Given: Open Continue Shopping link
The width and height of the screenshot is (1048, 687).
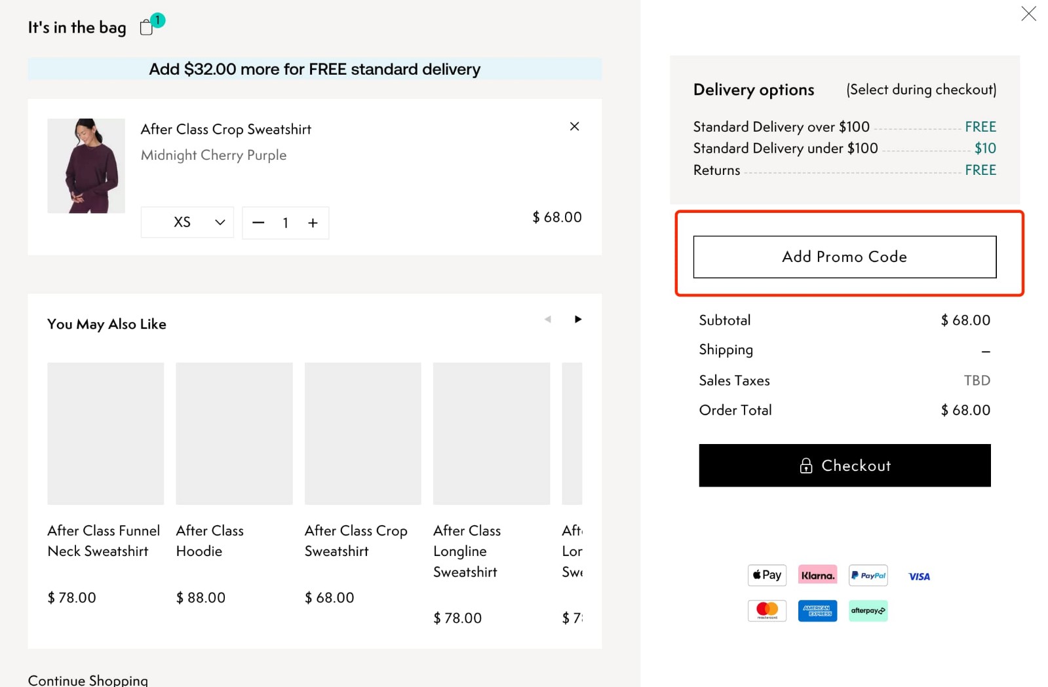Looking at the screenshot, I should click(x=88, y=680).
